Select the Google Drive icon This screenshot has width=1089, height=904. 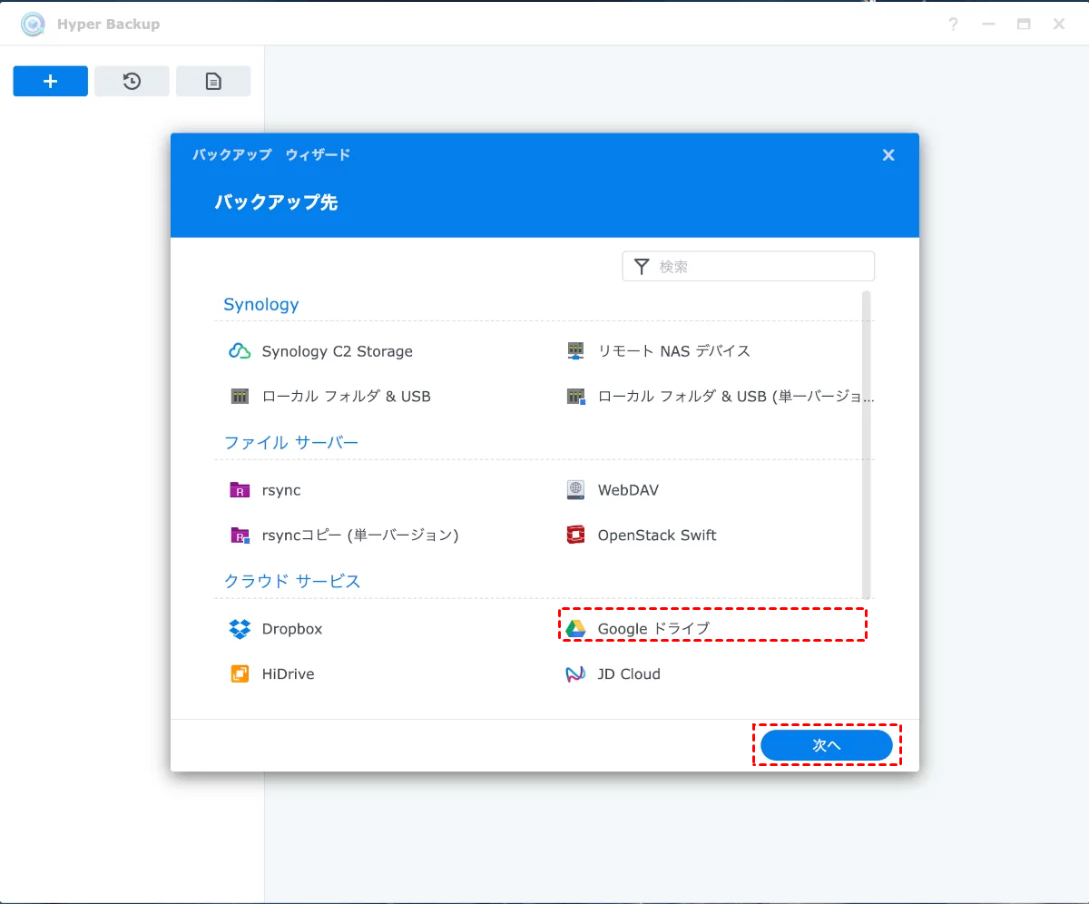click(x=575, y=629)
